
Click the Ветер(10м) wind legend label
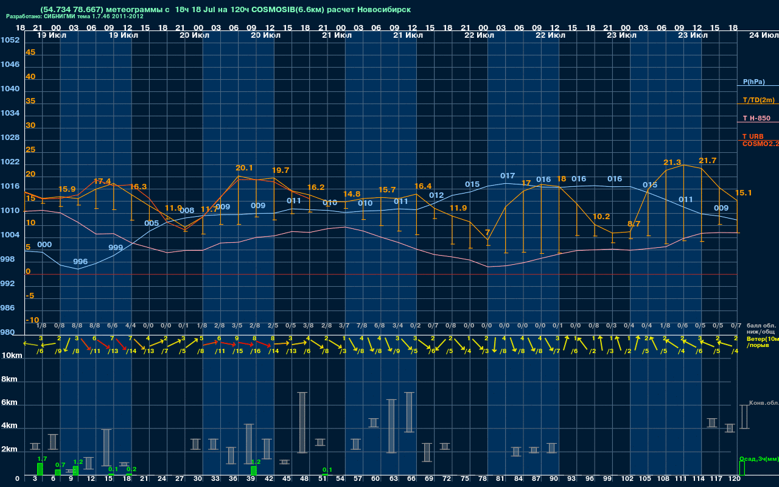761,338
